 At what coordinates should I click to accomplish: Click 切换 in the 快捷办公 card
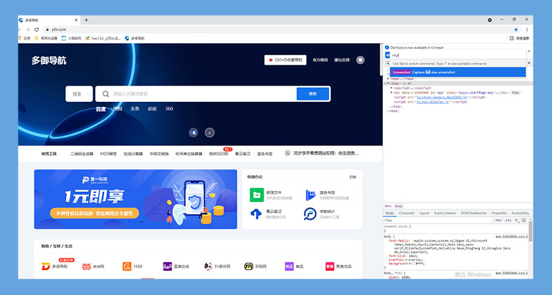point(353,177)
